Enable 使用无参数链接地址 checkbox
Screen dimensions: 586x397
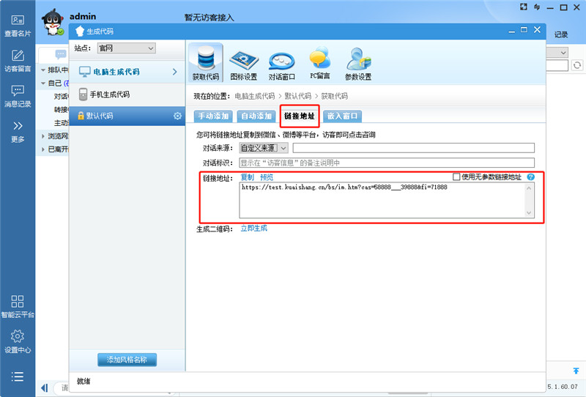pyautogui.click(x=456, y=177)
